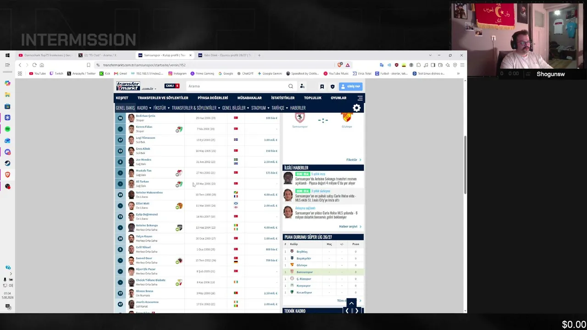Open Konyaspor in the league table

click(x=304, y=286)
